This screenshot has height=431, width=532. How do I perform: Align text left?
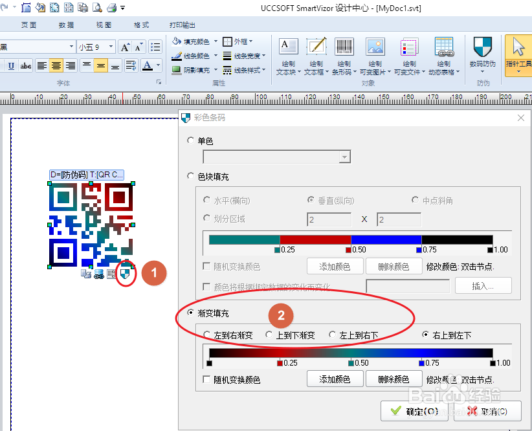[x=41, y=65]
